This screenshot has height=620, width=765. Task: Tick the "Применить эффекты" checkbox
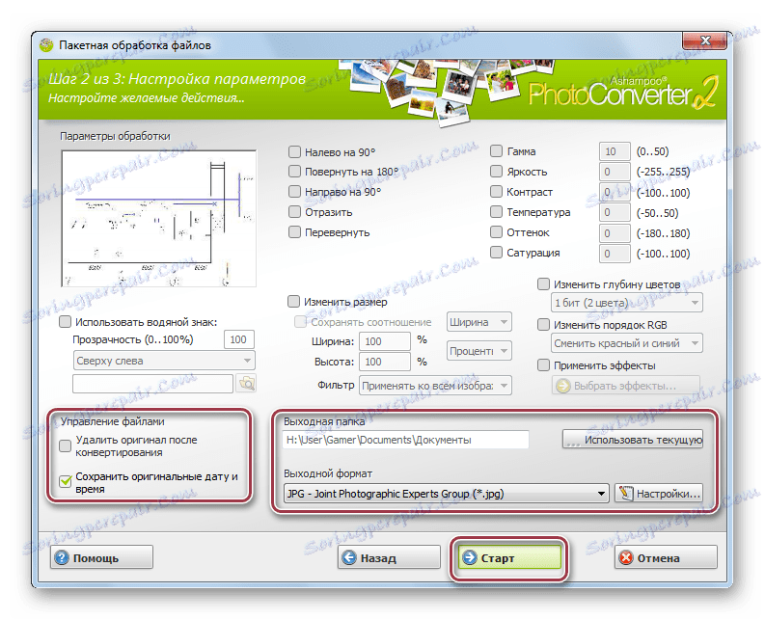point(543,364)
